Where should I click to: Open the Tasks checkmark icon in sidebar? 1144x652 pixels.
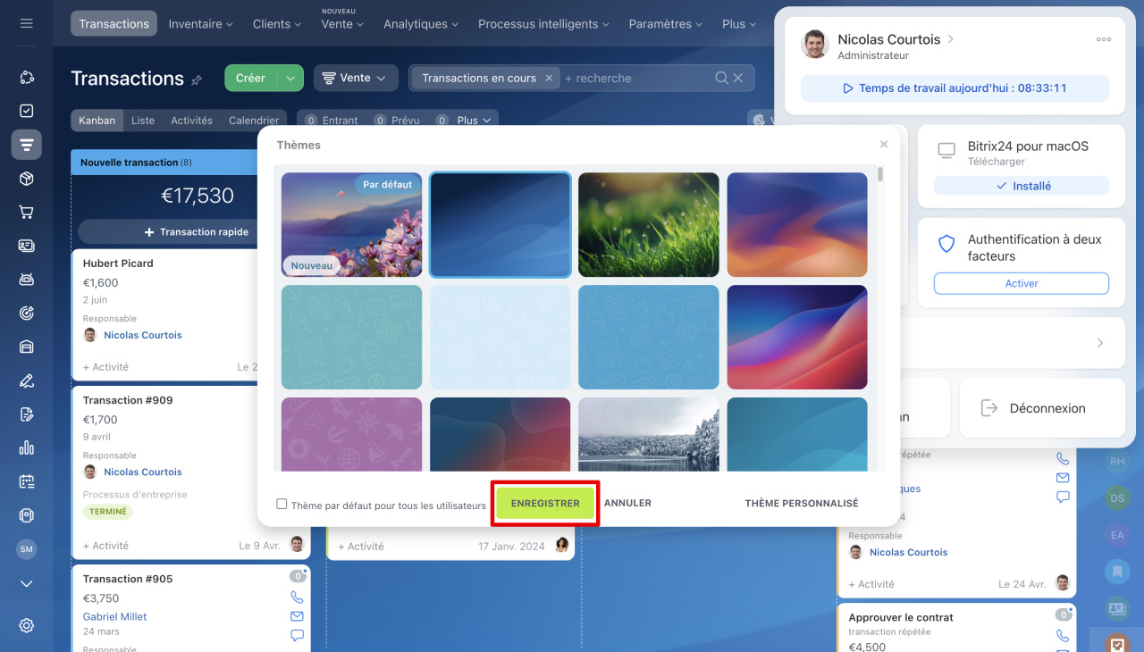coord(26,111)
